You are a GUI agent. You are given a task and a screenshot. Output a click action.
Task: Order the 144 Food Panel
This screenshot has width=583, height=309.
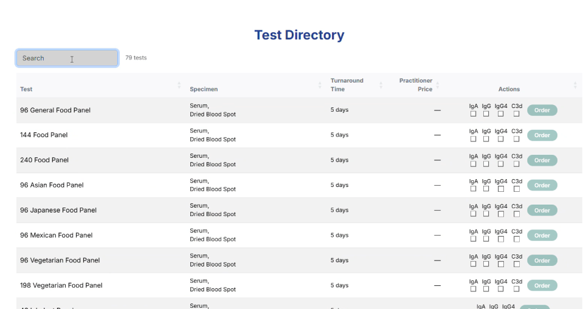point(542,135)
